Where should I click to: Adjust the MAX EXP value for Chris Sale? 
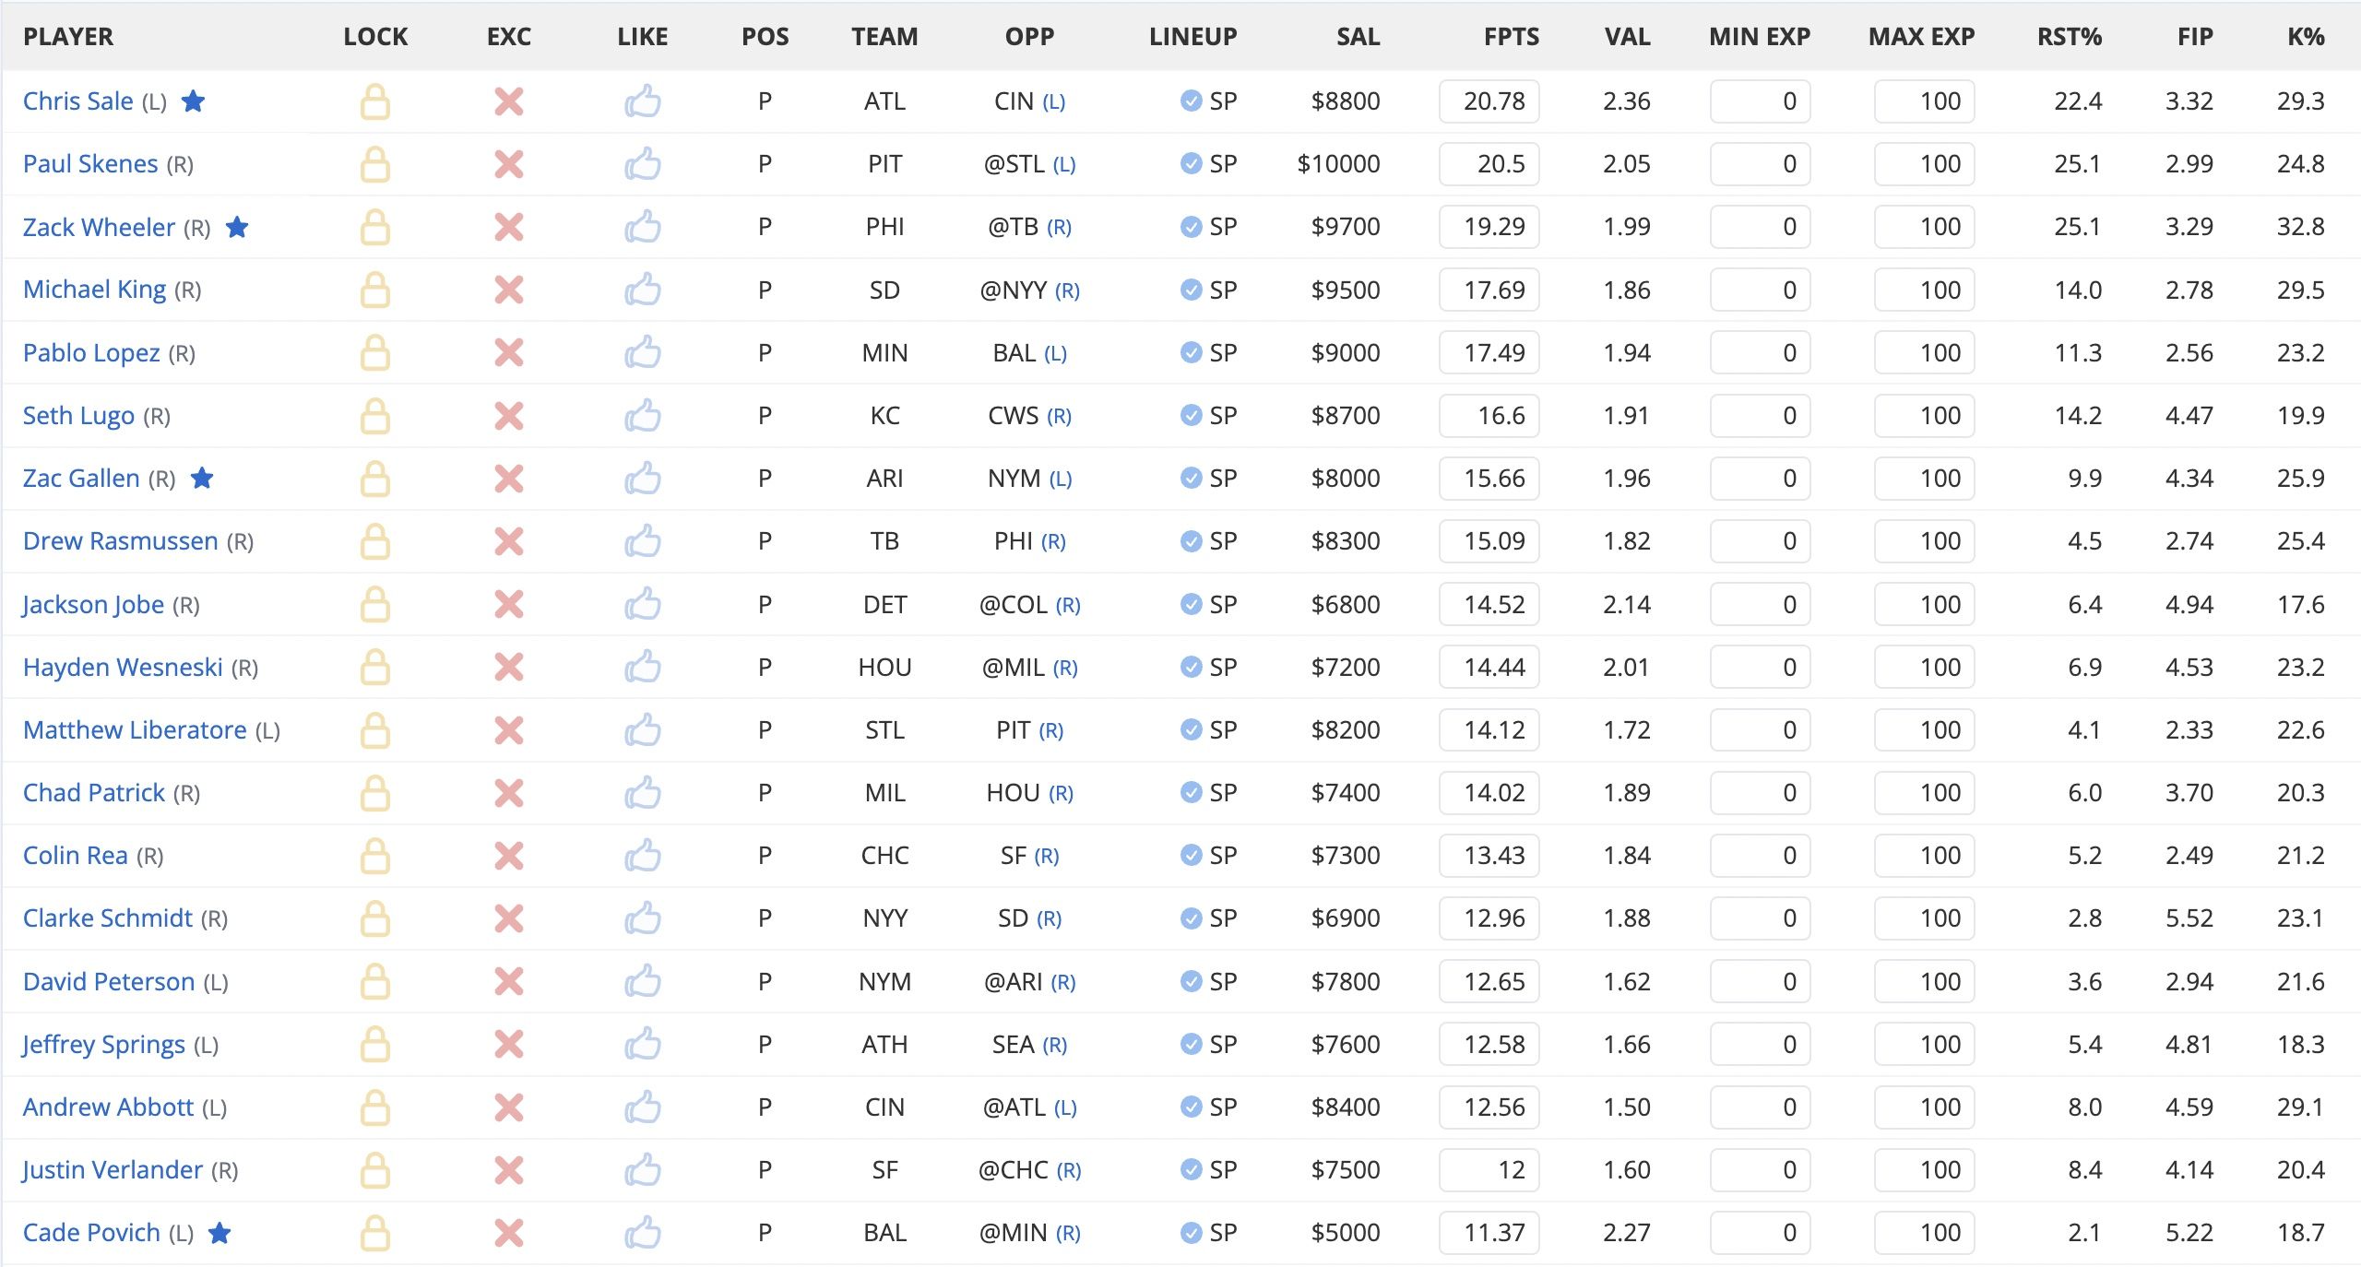1923,101
